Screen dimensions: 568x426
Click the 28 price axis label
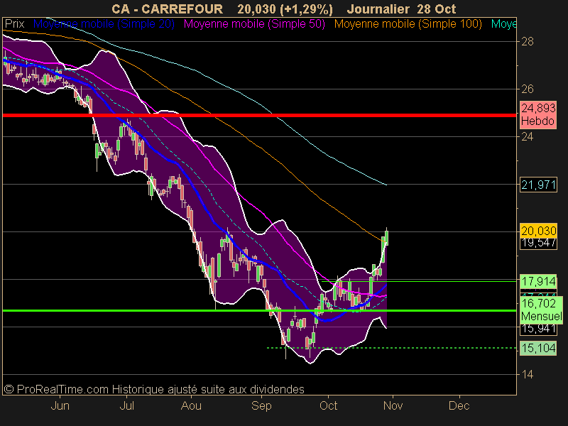point(528,42)
